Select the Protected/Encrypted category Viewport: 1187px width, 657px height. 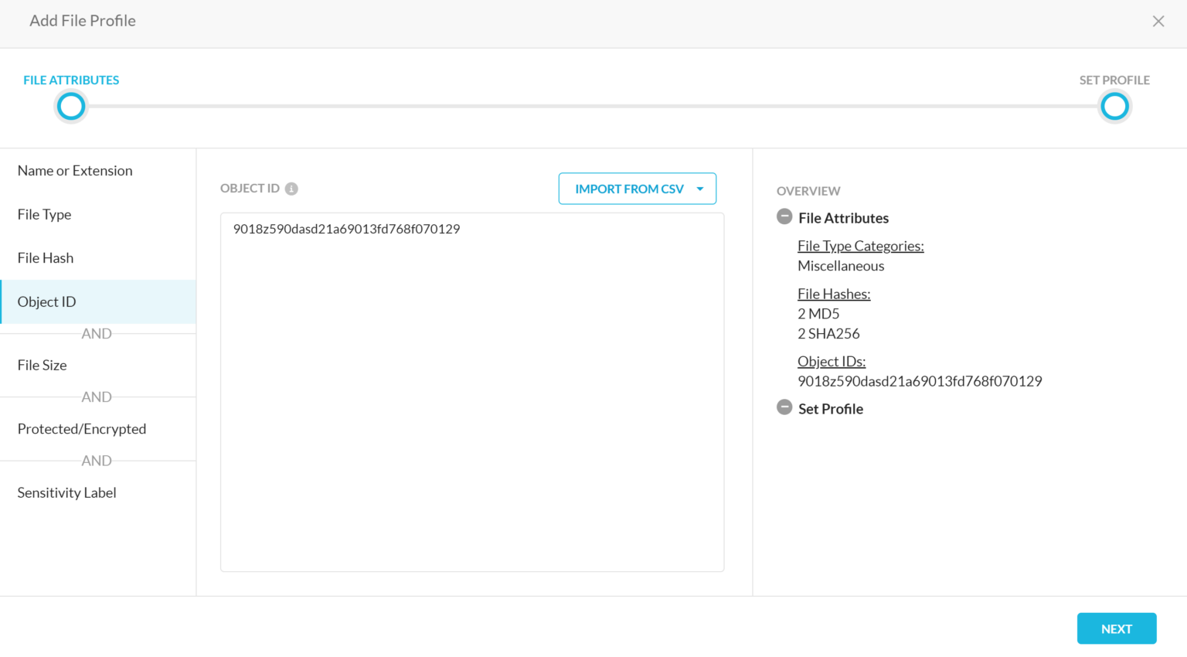tap(82, 428)
